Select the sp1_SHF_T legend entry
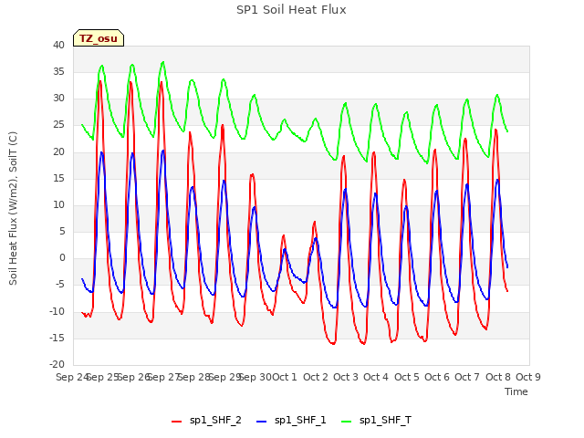The width and height of the screenshot is (584, 438). (376, 420)
